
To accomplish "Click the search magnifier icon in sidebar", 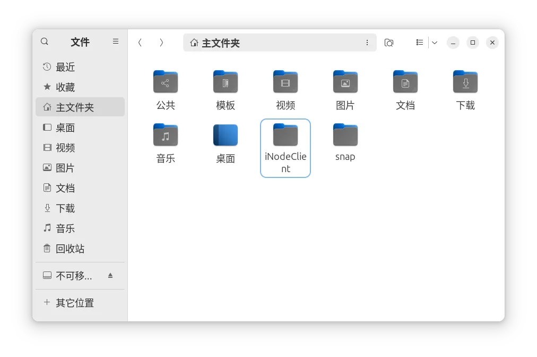I will tap(45, 42).
